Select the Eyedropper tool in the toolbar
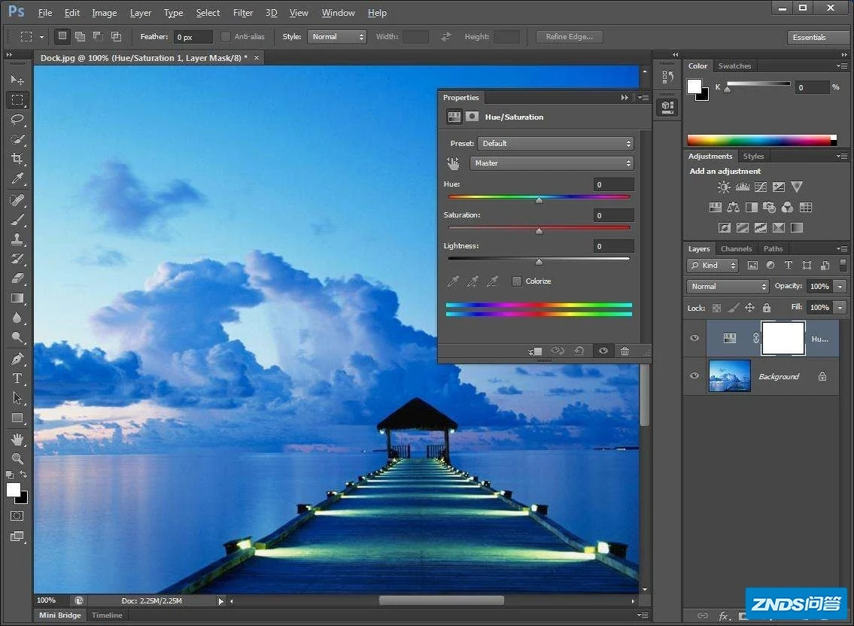Screen dimensions: 854x626 [x=17, y=178]
